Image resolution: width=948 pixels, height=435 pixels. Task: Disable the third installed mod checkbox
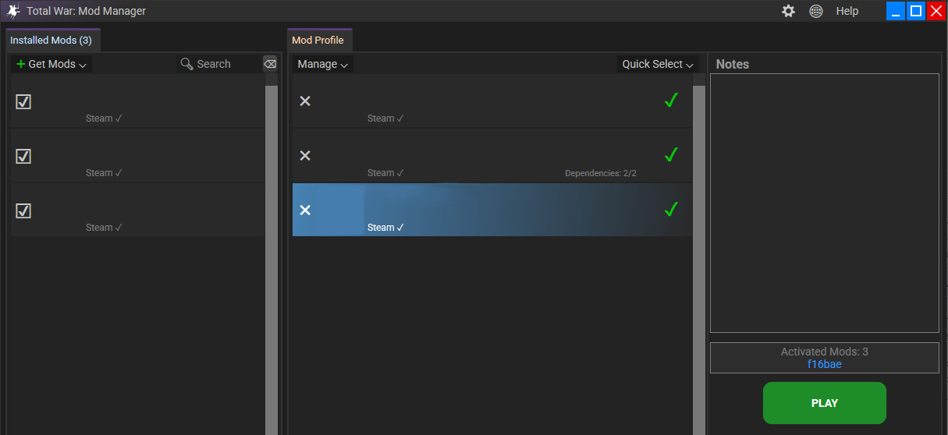(x=23, y=211)
